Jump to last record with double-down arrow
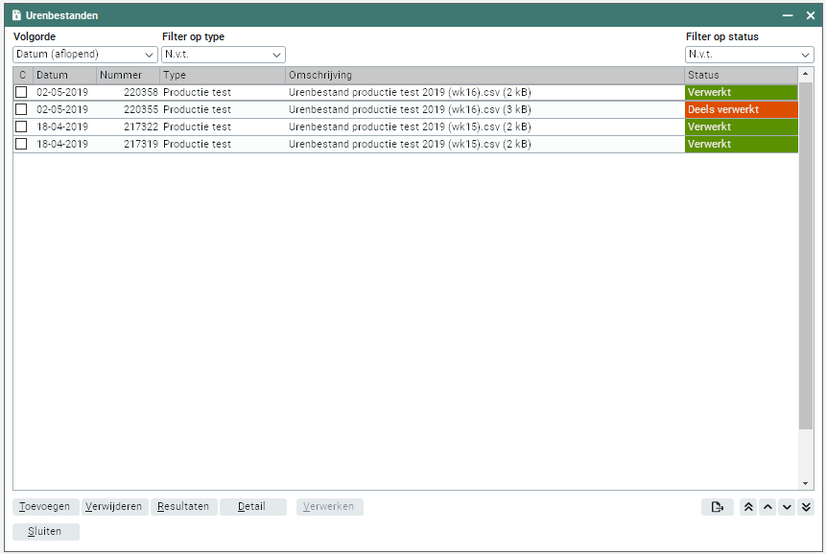The height and width of the screenshot is (554, 826). click(x=806, y=507)
